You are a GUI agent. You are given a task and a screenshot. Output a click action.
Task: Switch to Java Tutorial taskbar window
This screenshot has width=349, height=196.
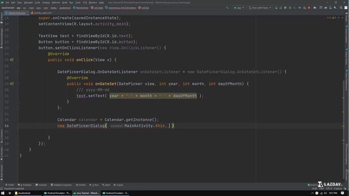(x=86, y=193)
